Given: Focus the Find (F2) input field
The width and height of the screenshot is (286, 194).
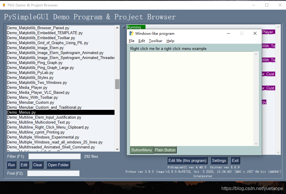Looking at the screenshot, I should coord(53,173).
